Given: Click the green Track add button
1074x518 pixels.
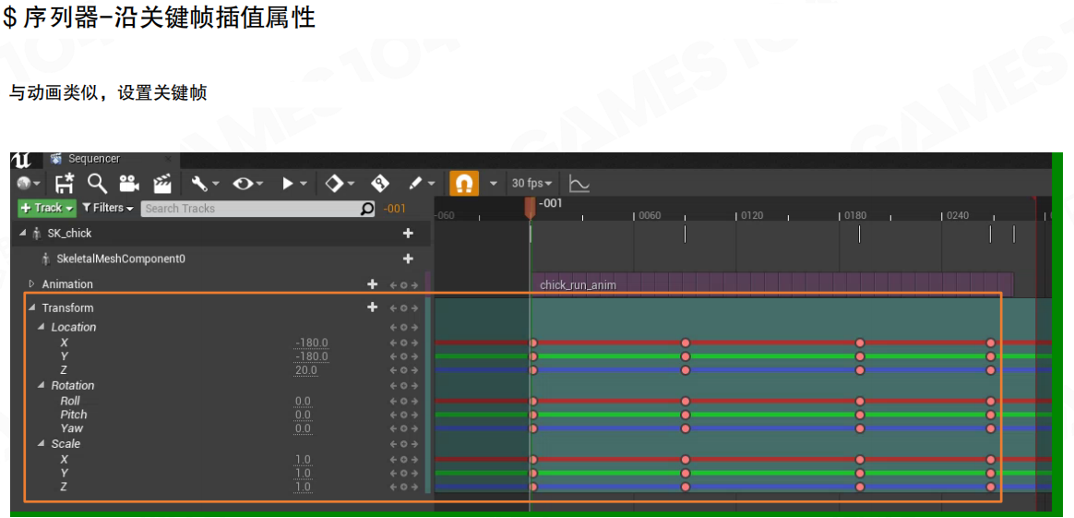Looking at the screenshot, I should pyautogui.click(x=46, y=209).
